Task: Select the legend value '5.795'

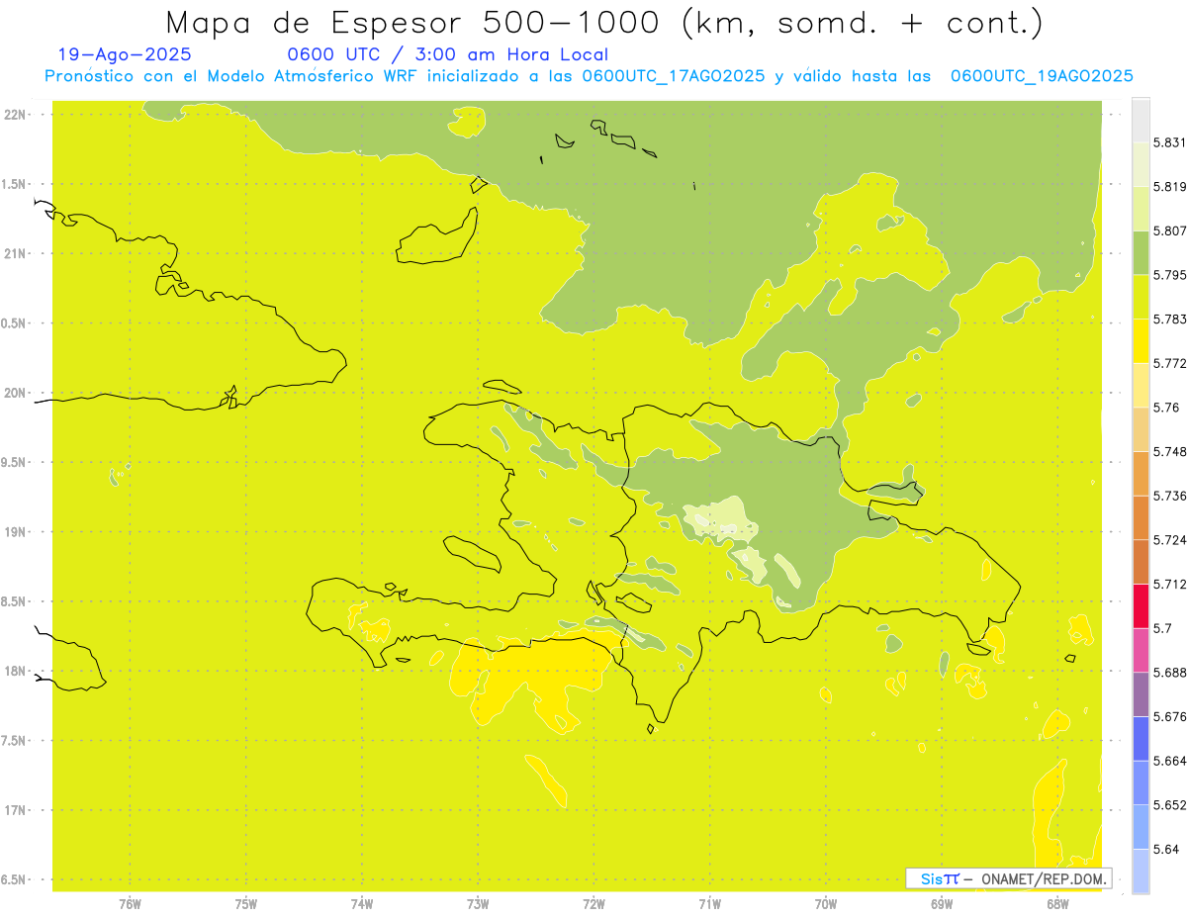Action: [x=1169, y=275]
